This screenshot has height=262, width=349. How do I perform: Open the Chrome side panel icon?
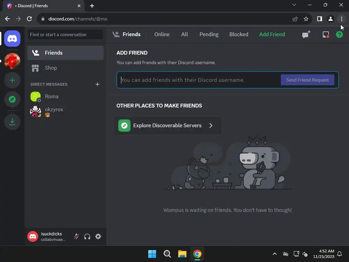click(320, 19)
